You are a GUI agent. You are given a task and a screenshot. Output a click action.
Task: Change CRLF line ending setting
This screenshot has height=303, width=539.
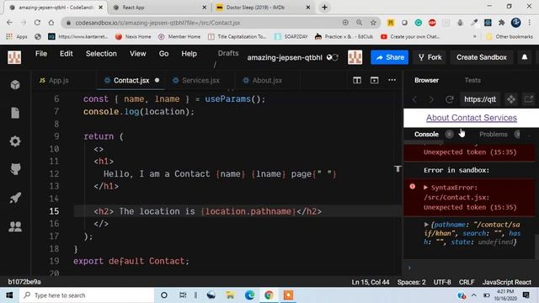point(467,282)
